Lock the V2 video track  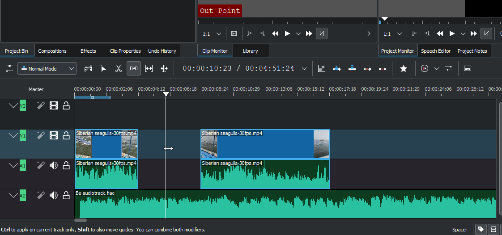(x=66, y=106)
